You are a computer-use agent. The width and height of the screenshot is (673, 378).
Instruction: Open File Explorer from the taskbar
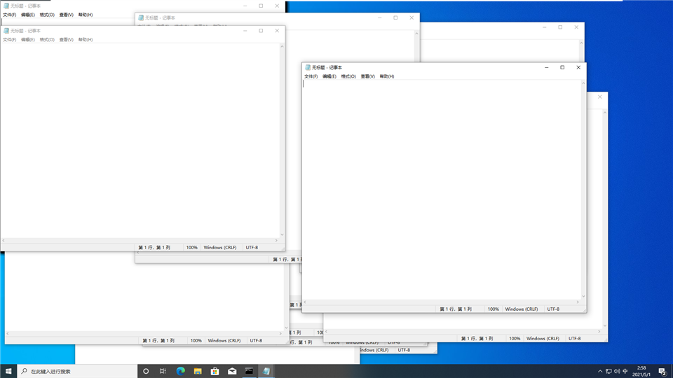click(198, 371)
